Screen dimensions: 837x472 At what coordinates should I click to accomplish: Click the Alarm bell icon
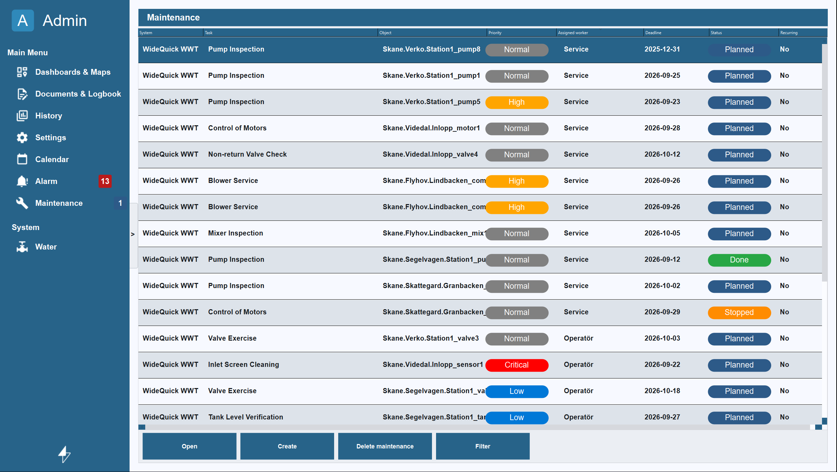point(22,181)
